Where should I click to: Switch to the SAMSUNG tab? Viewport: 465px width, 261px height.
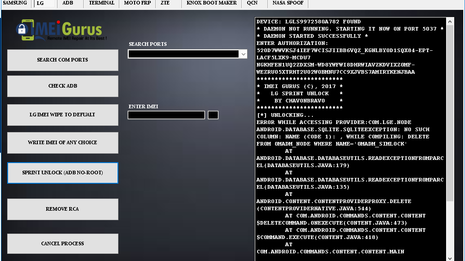point(15,3)
